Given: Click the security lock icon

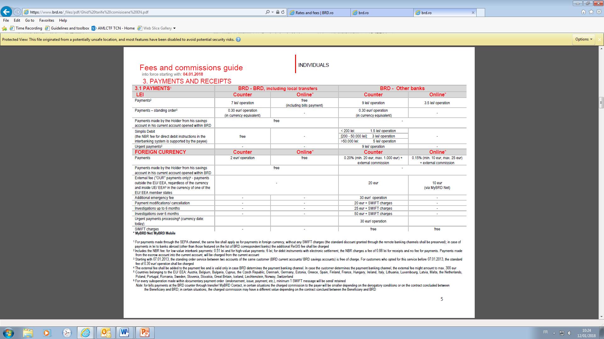Looking at the screenshot, I should 277,12.
